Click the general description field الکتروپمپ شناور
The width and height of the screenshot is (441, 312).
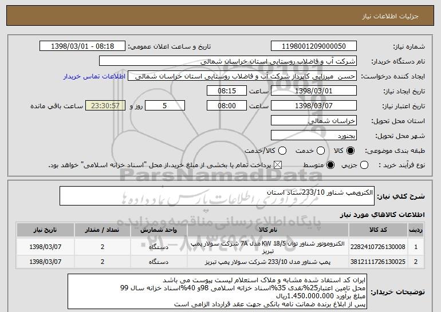click(x=217, y=196)
